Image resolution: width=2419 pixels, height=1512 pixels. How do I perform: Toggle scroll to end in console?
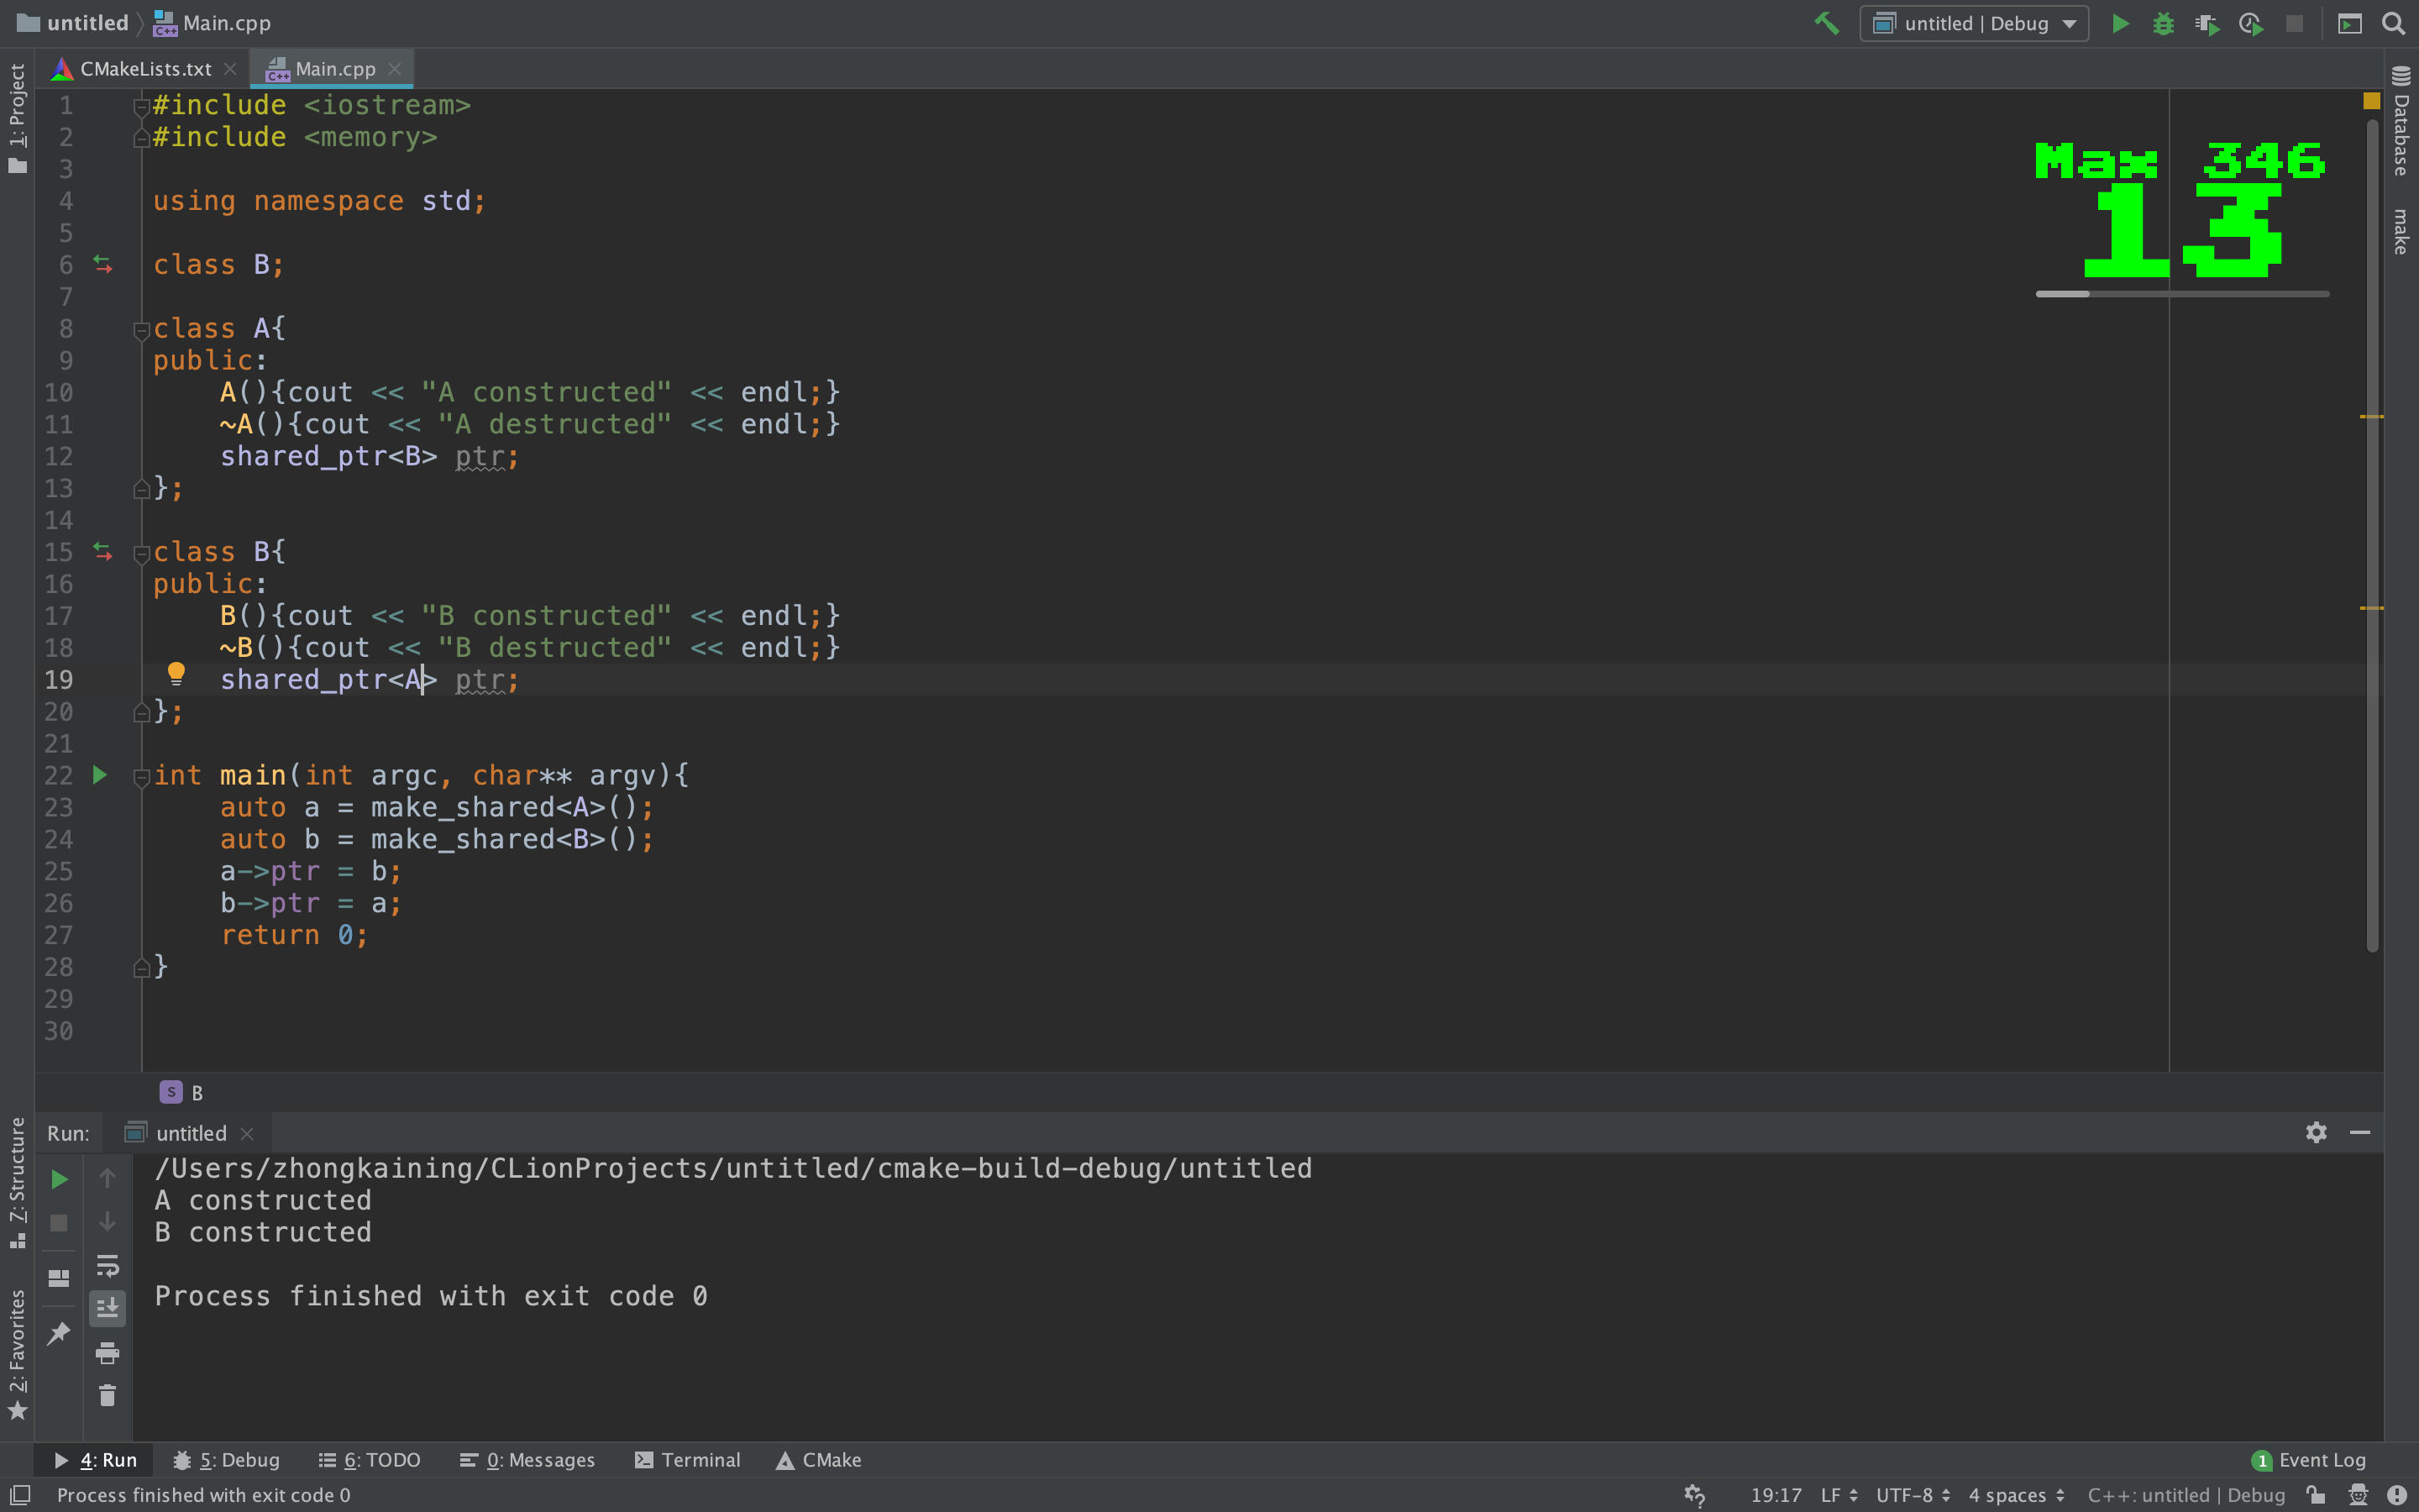107,1308
